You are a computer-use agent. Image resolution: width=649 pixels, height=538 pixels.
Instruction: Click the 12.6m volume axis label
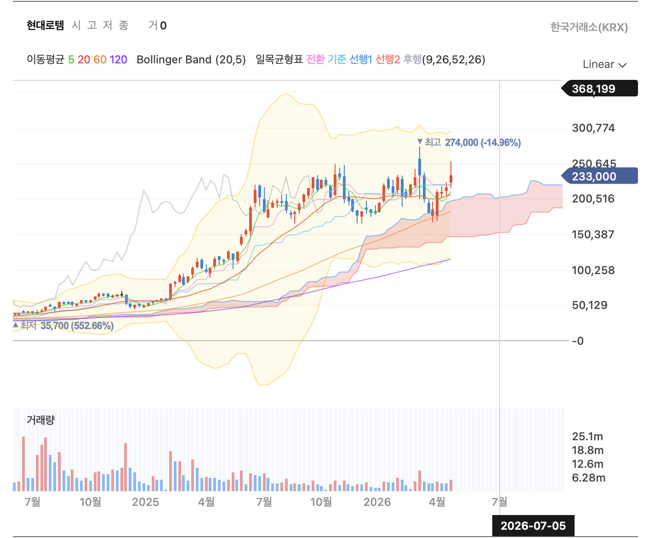click(588, 464)
